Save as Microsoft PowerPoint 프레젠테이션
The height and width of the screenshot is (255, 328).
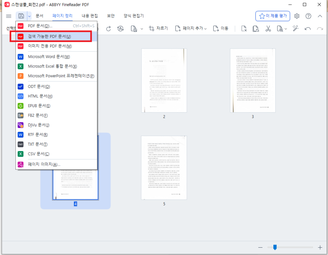56,76
